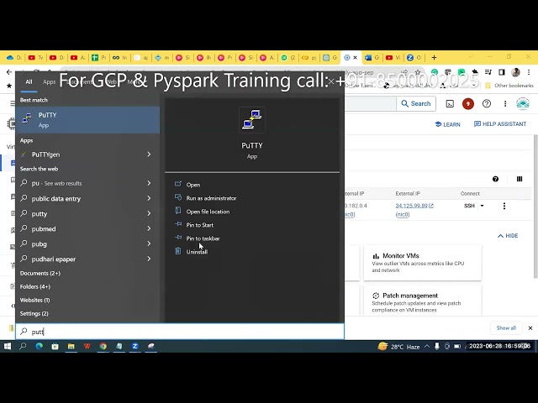
Task: Click the HELP ASSISTANT button
Action: coord(500,124)
